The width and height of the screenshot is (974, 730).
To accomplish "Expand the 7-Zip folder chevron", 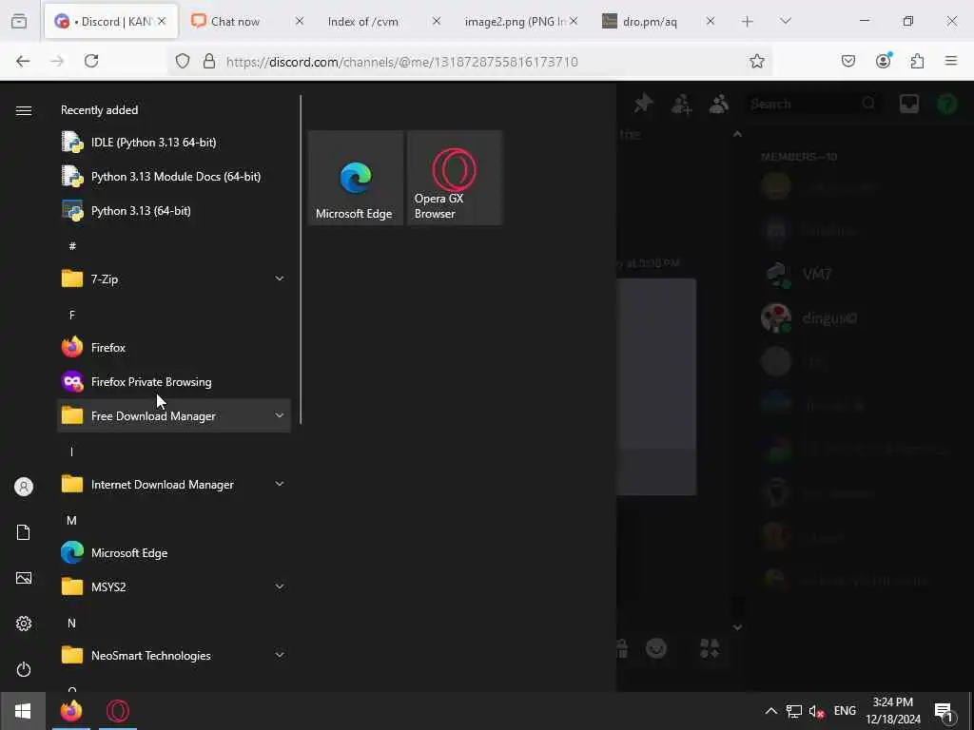I will pyautogui.click(x=280, y=279).
